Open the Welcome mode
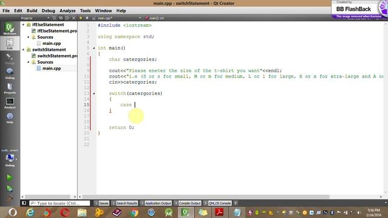The width and height of the screenshot is (388, 218). click(10, 28)
